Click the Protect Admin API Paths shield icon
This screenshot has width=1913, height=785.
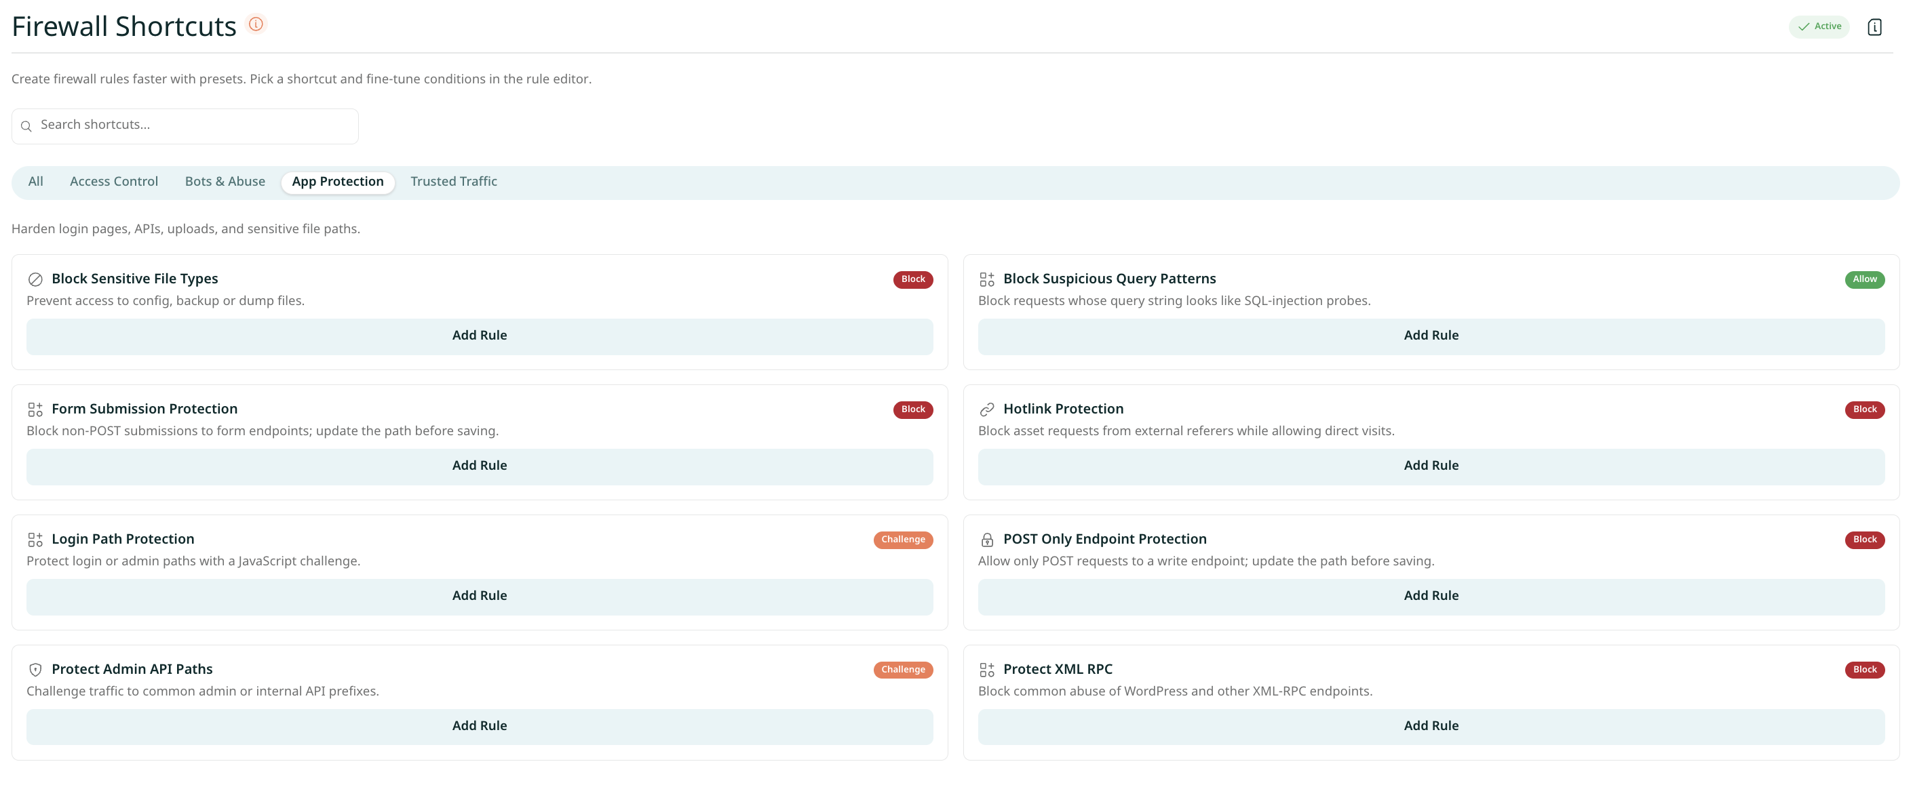pos(35,669)
